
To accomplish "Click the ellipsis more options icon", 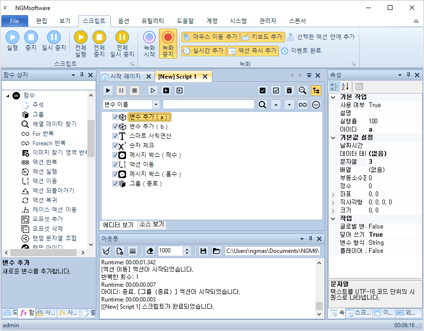I will (x=316, y=105).
